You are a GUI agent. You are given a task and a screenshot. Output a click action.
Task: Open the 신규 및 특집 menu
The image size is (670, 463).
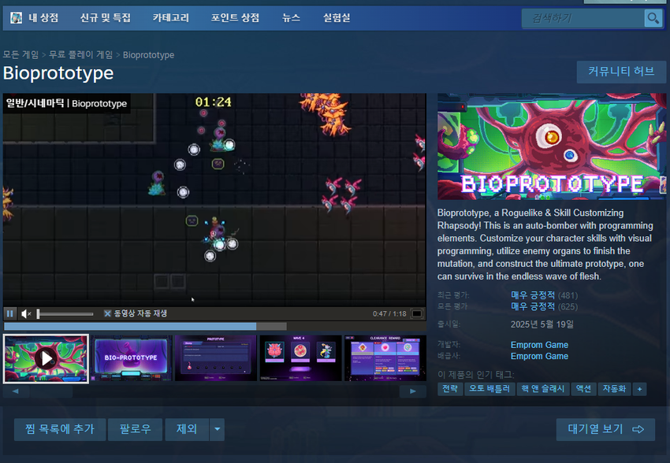click(x=106, y=18)
